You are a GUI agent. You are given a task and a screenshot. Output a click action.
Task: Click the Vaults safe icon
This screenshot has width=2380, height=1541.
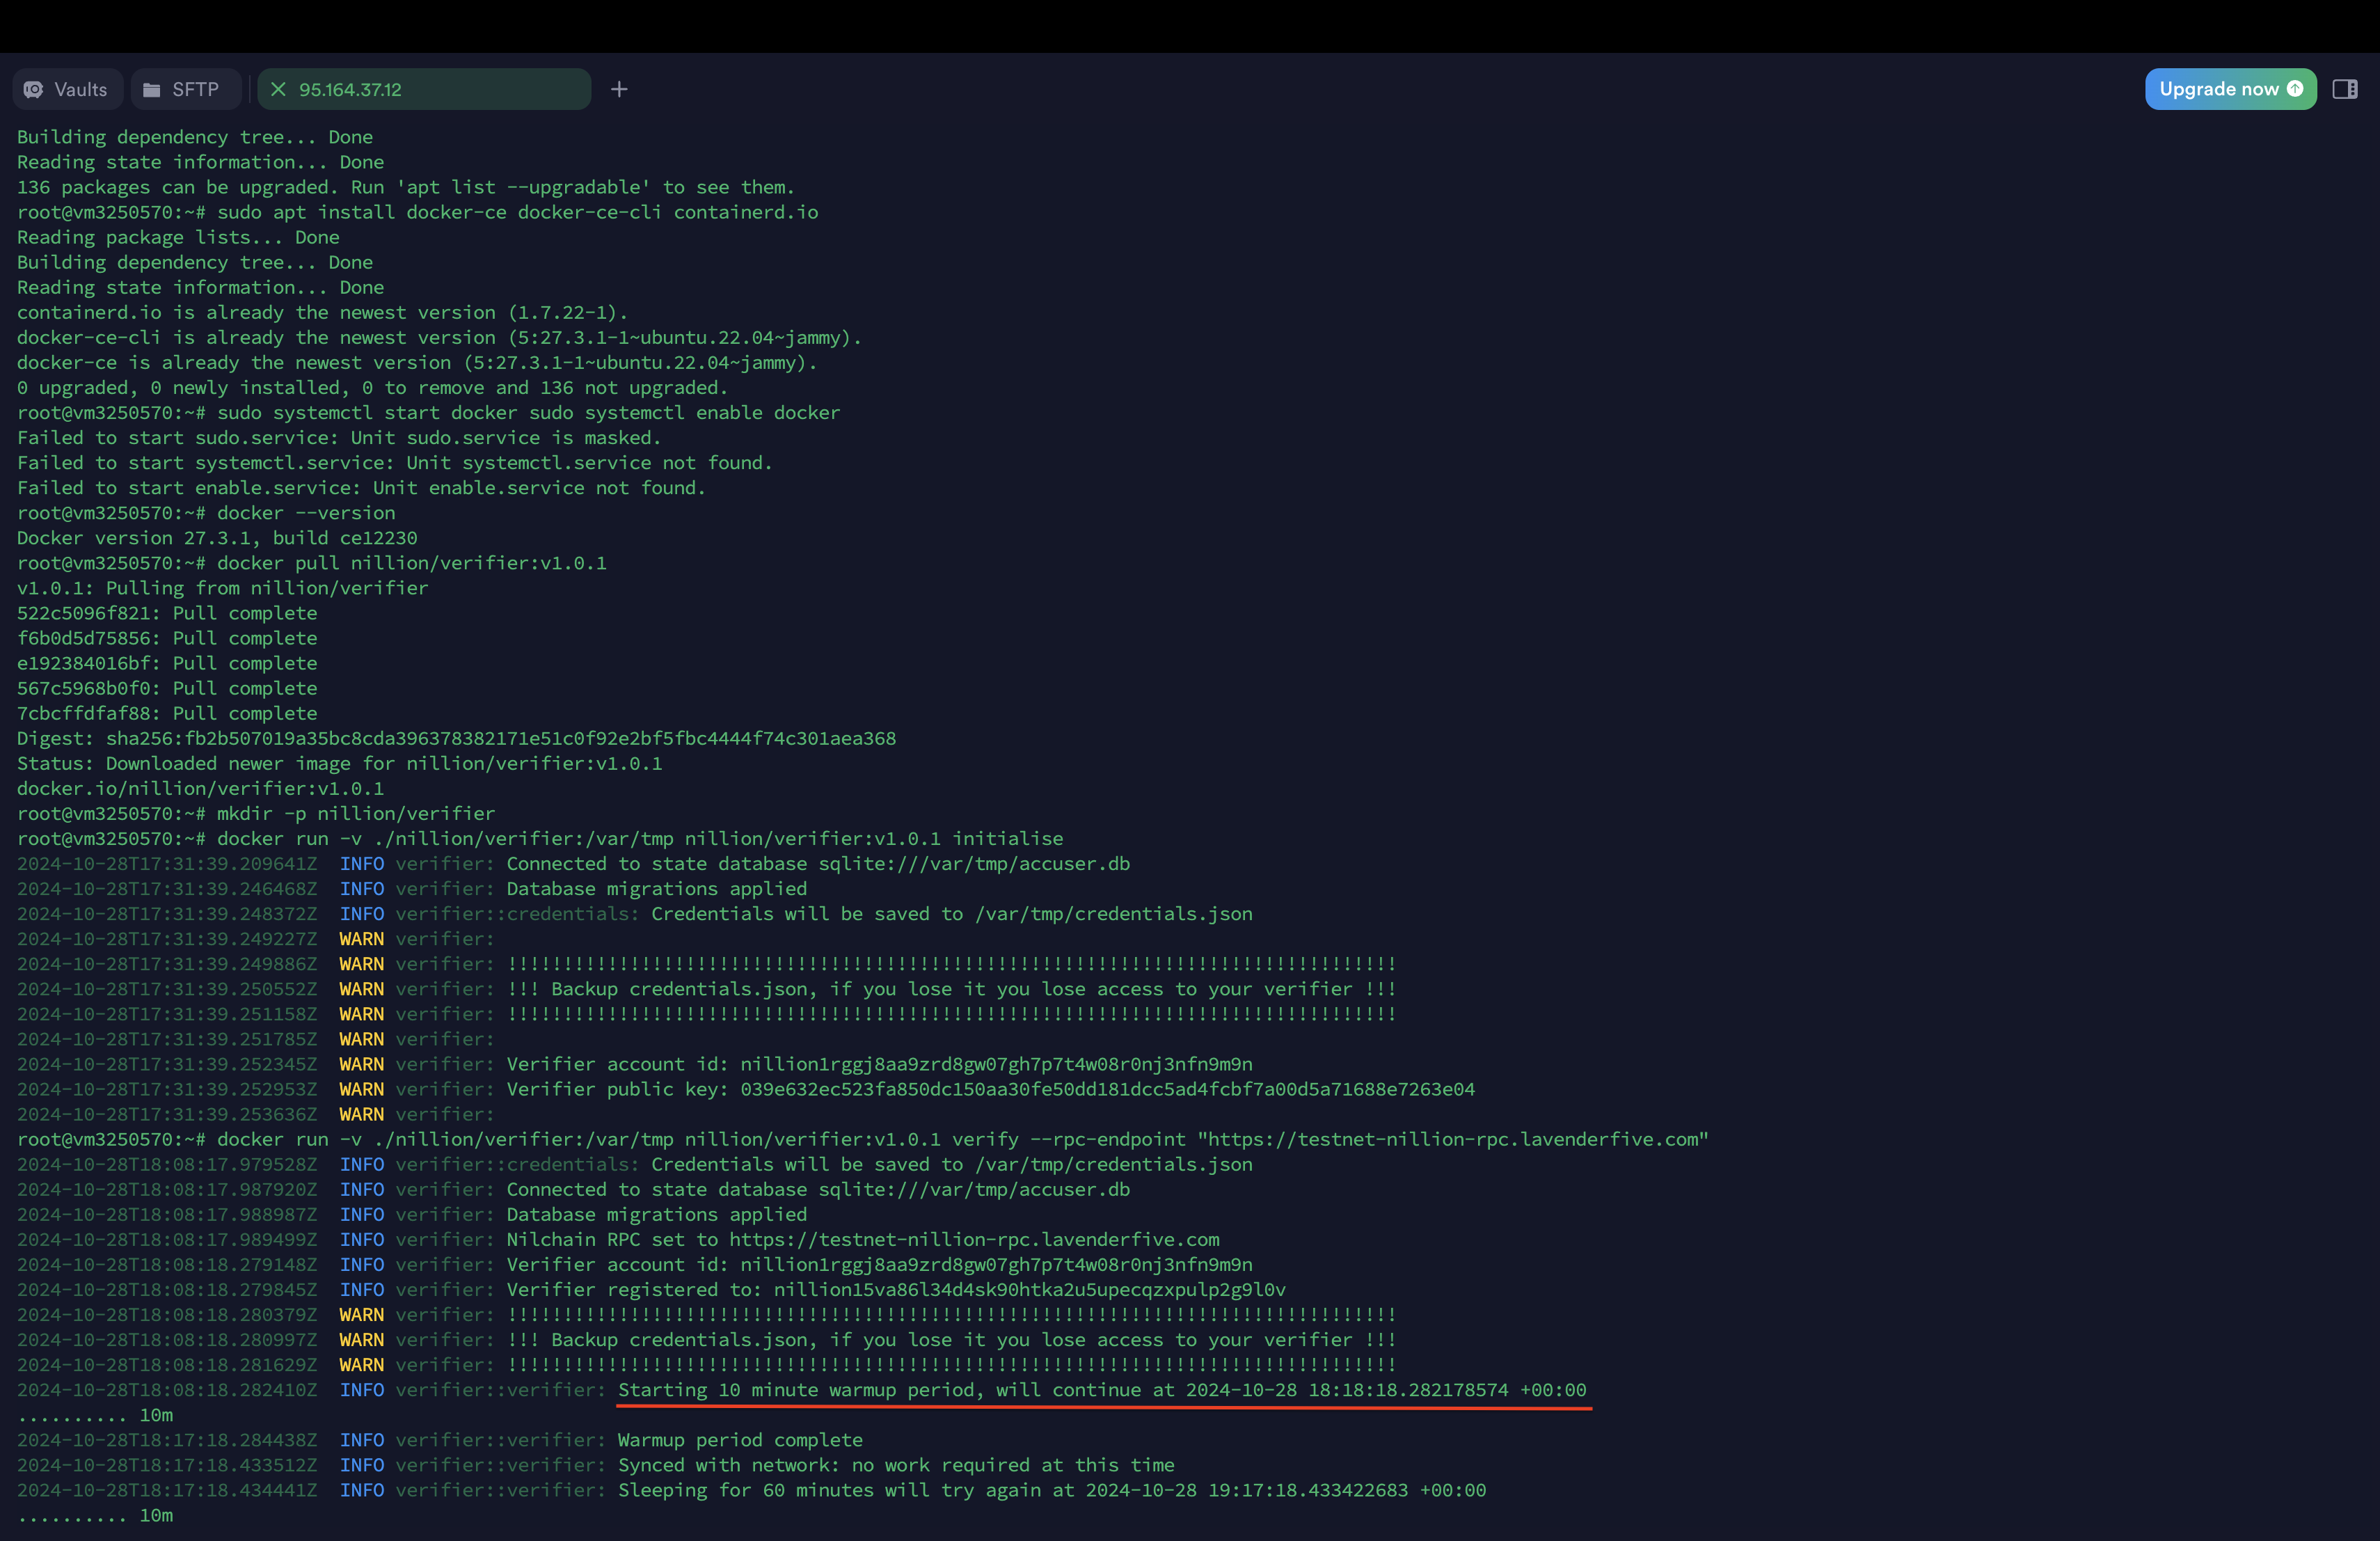pos(34,89)
